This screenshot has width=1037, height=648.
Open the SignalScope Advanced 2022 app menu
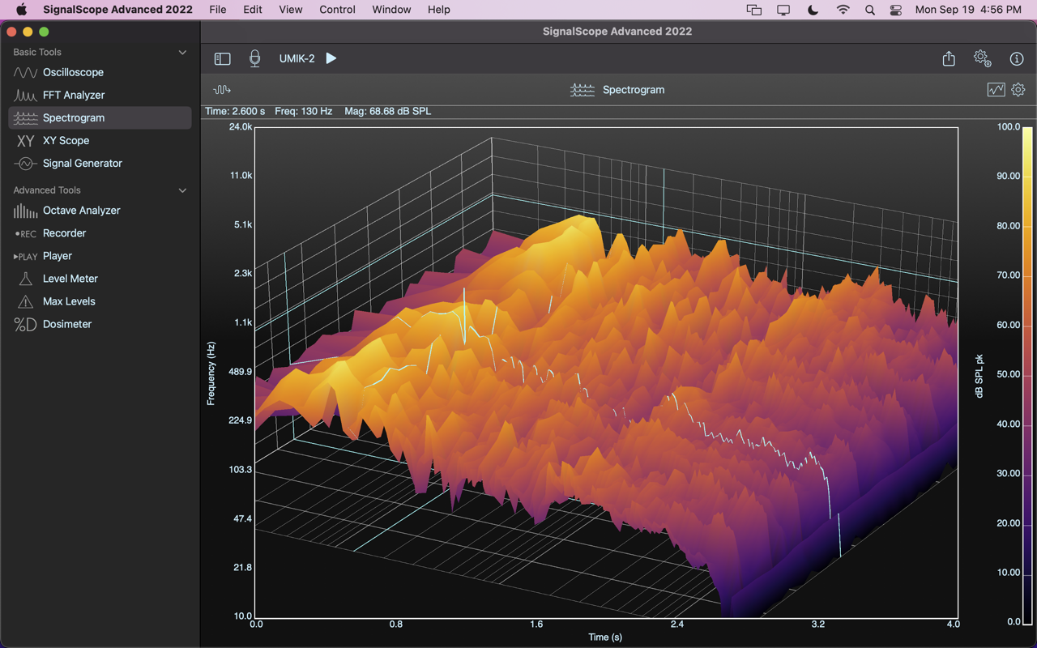click(x=117, y=10)
